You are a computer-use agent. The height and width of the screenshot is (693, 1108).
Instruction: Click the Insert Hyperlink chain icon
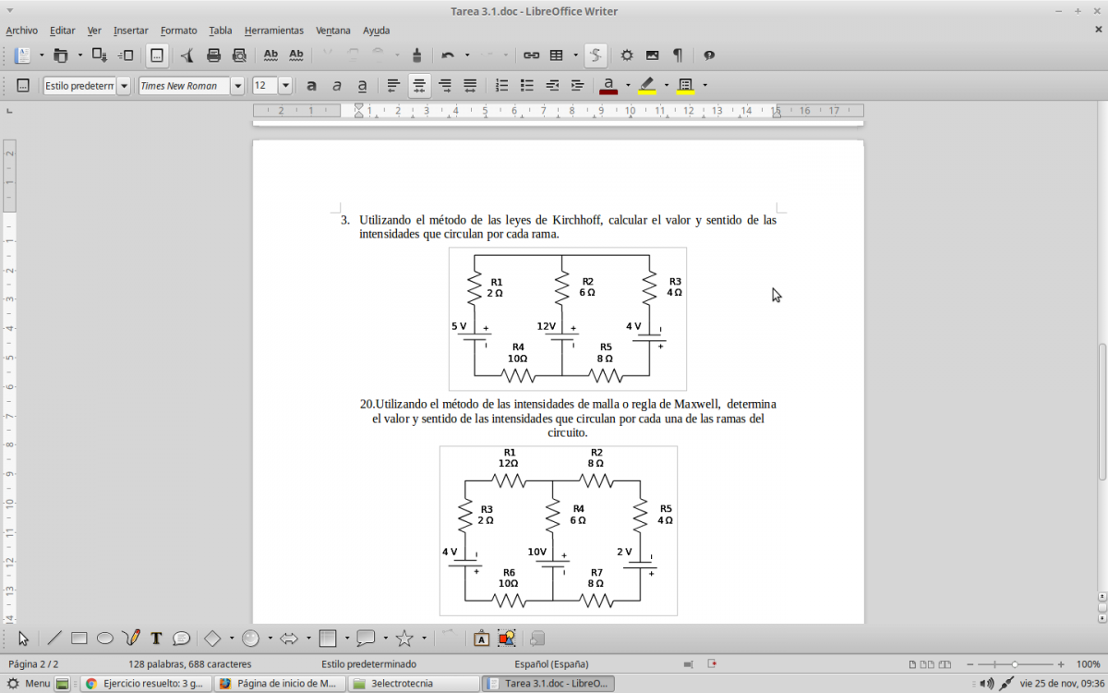pos(531,55)
